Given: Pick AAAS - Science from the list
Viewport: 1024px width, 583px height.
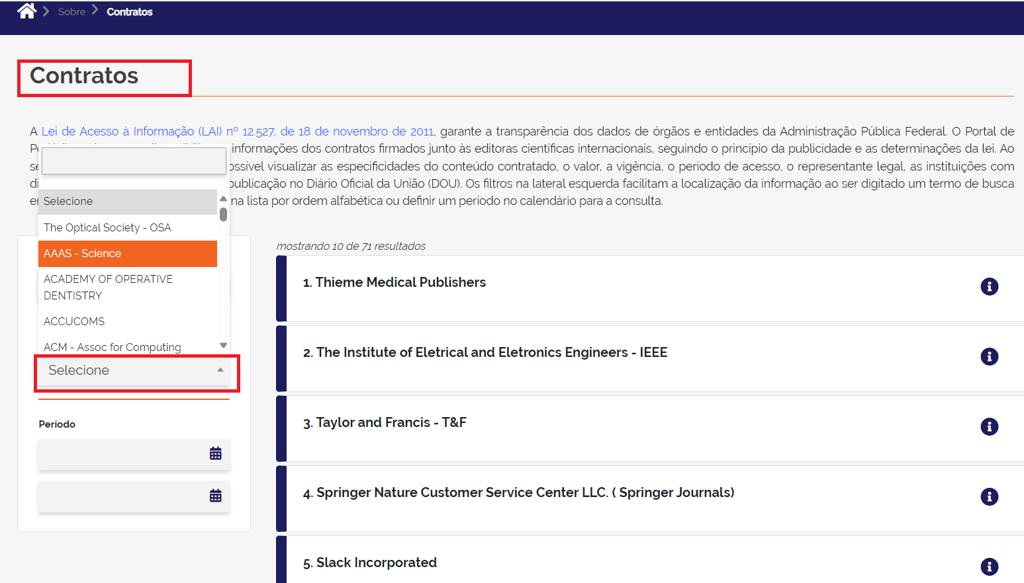Looking at the screenshot, I should [128, 253].
